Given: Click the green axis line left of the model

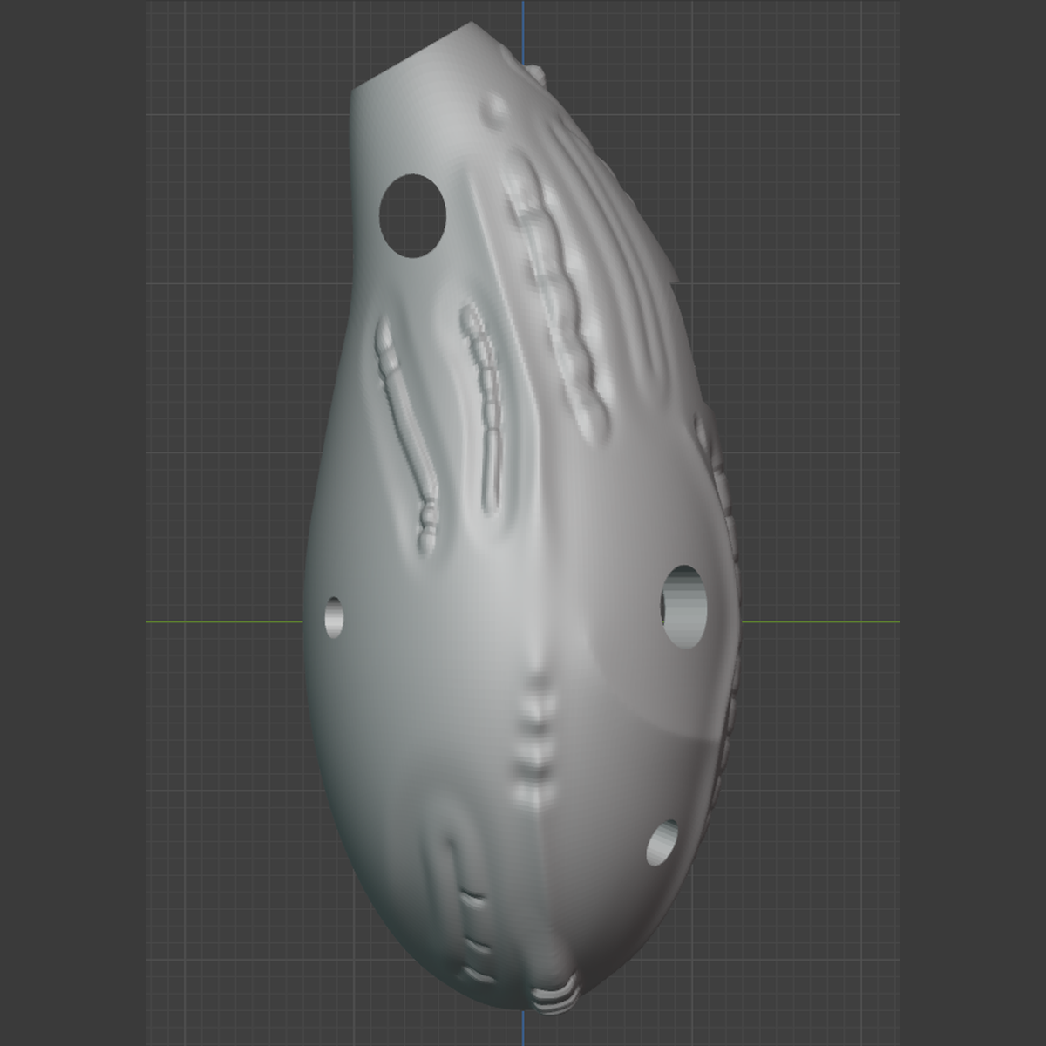Looking at the screenshot, I should coord(225,621).
